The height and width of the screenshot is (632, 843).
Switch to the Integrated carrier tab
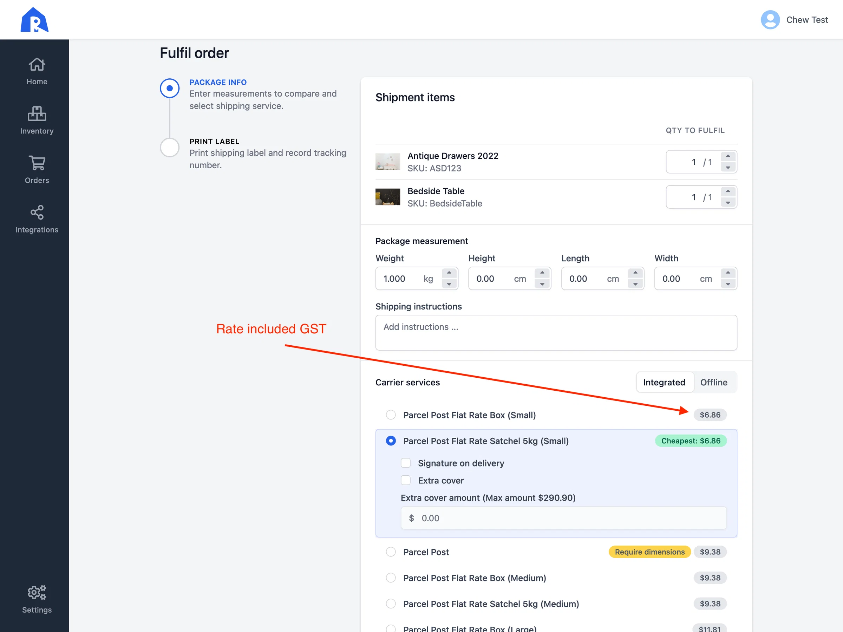pyautogui.click(x=664, y=382)
